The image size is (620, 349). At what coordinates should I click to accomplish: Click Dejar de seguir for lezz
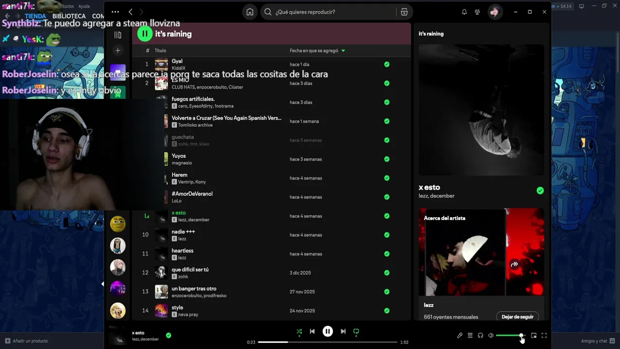coord(517,317)
